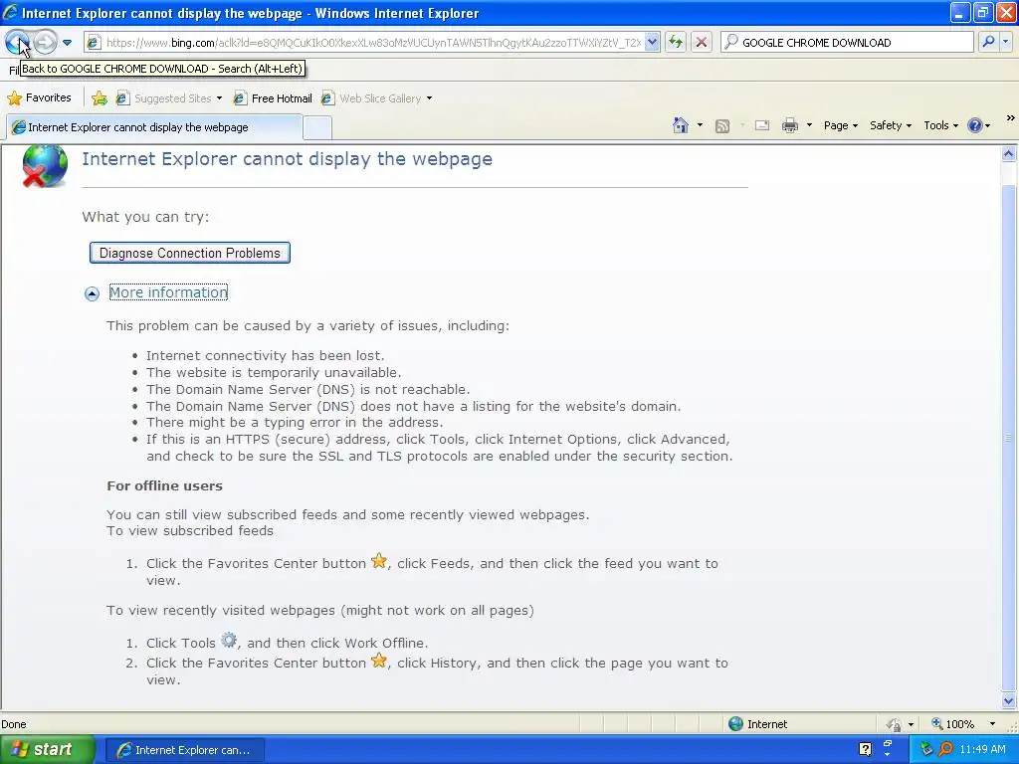This screenshot has width=1019, height=764.
Task: Open a new blank tab
Action: [x=317, y=128]
